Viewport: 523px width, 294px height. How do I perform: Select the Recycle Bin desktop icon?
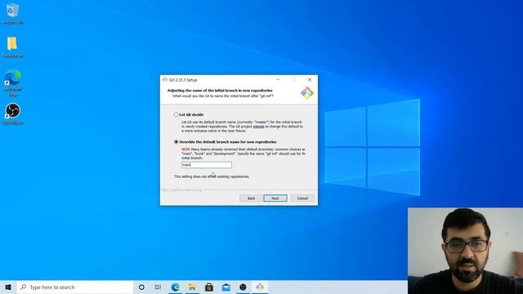click(x=13, y=14)
